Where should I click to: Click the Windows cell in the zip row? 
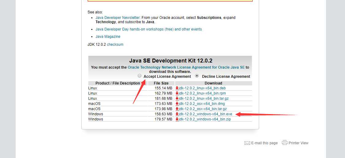pos(96,119)
